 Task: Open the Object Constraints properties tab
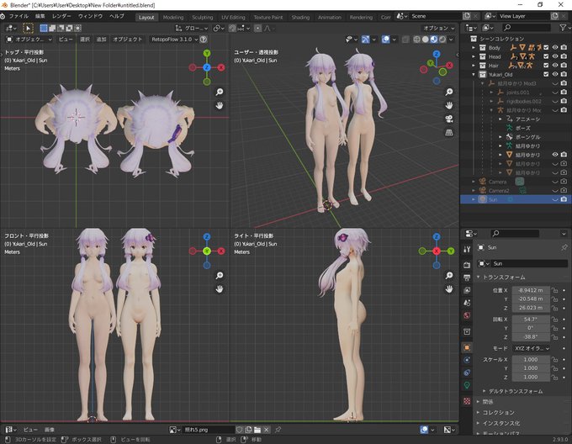point(467,373)
